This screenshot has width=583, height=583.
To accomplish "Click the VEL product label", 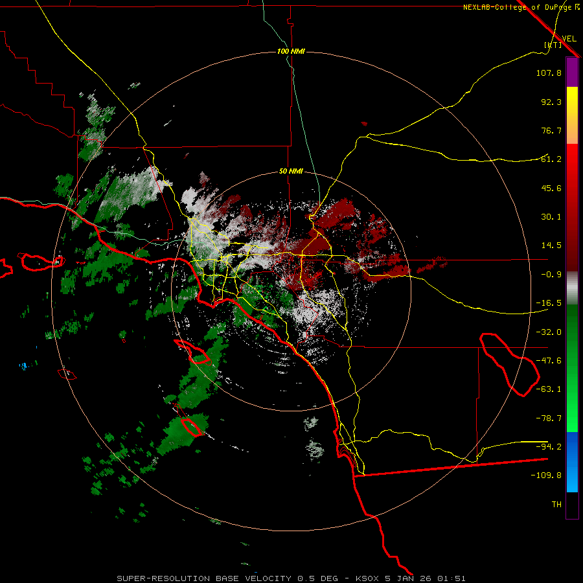I will (569, 39).
